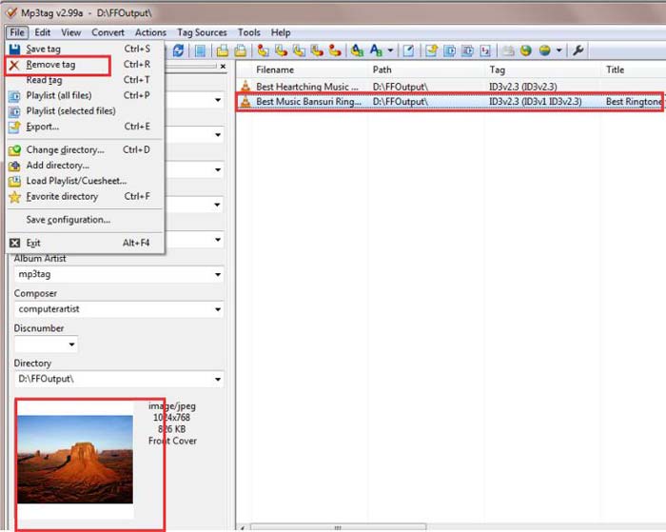Viewport: 666px width, 532px height.
Task: Click the Filename to Tag converter icon
Action: (282, 50)
